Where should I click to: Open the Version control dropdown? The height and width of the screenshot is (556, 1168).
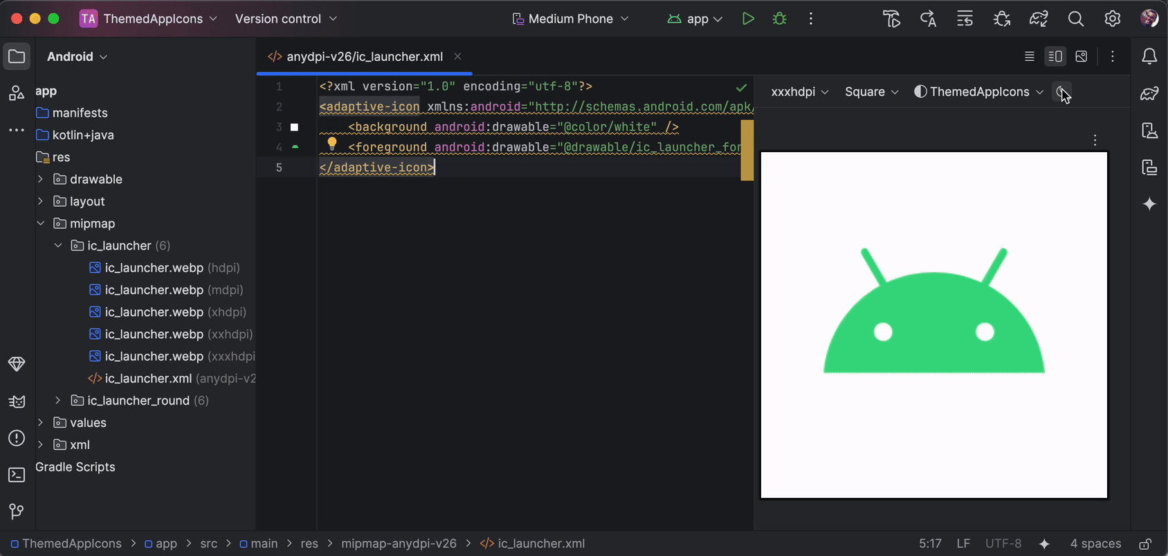(x=286, y=19)
